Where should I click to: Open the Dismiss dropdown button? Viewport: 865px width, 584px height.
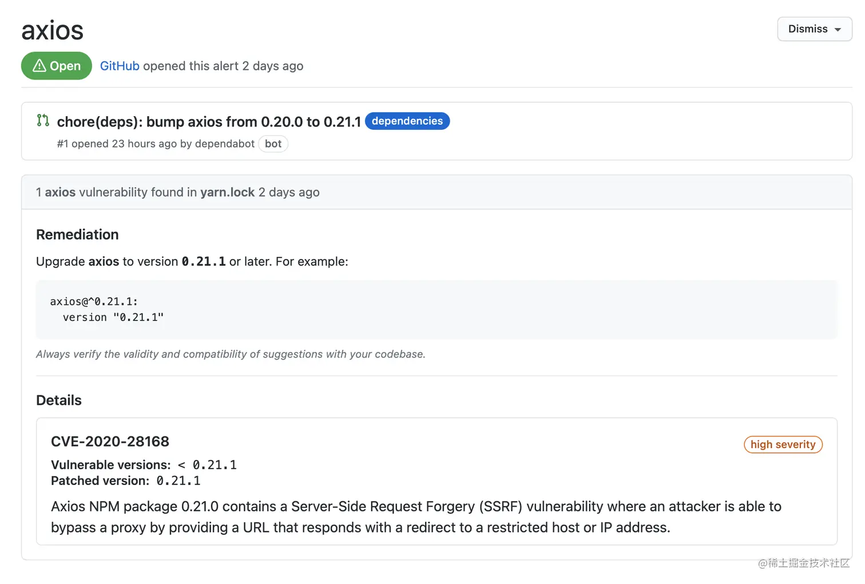[x=814, y=29]
